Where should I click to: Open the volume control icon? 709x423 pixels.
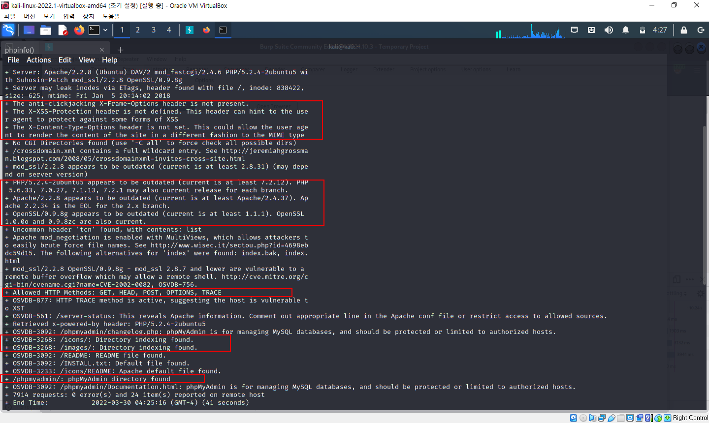(x=609, y=30)
